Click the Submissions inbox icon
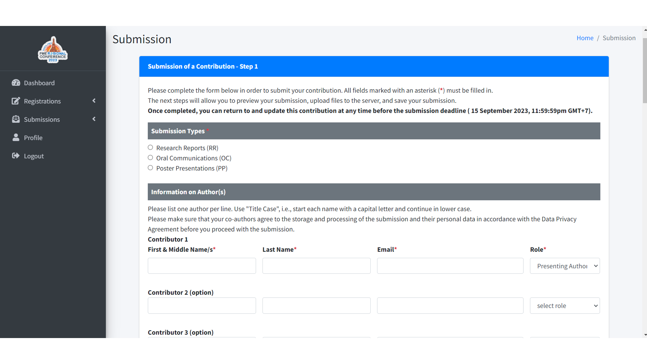 tap(16, 119)
